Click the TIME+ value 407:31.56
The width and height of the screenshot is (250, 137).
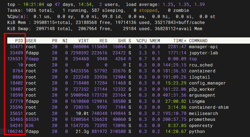(174, 95)
